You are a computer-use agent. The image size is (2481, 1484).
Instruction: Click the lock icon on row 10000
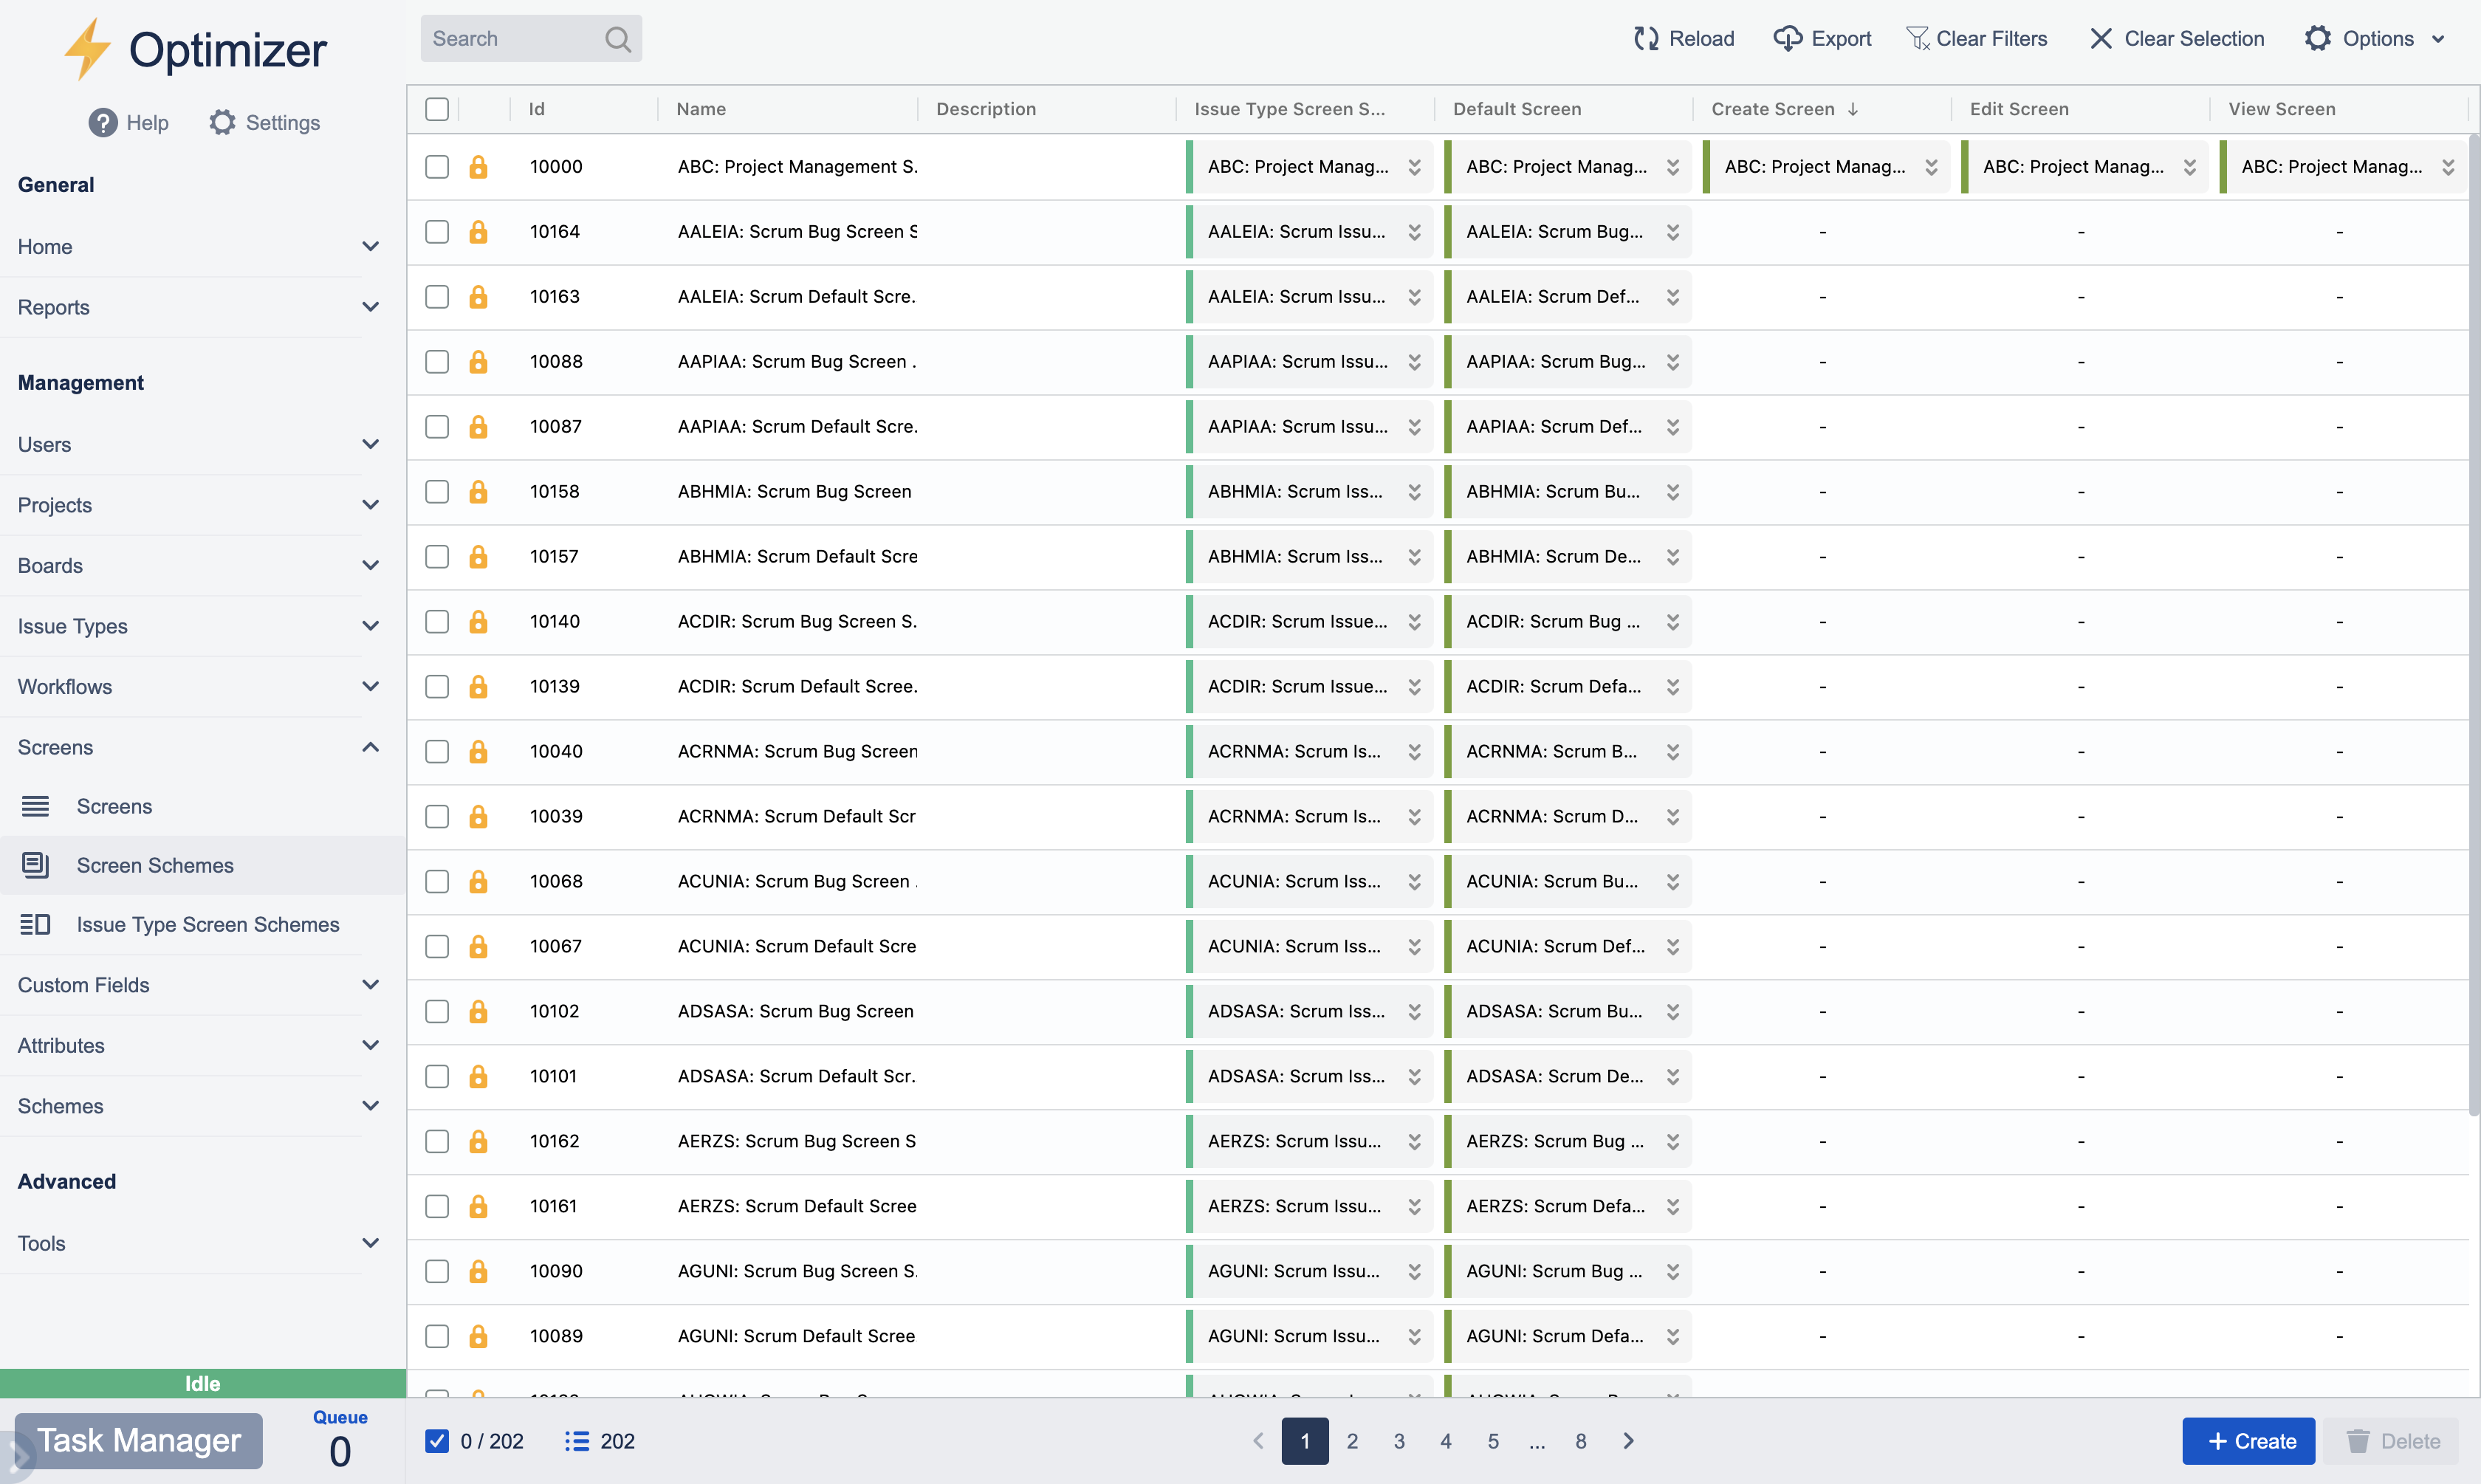[x=479, y=167]
